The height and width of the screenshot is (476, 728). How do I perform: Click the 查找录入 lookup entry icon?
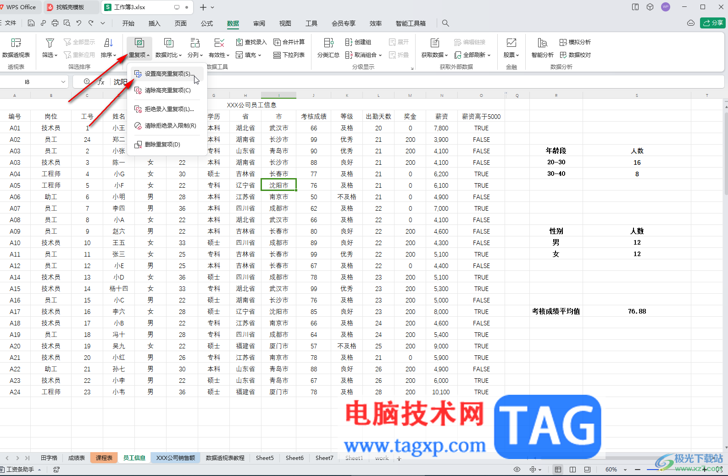click(x=239, y=42)
